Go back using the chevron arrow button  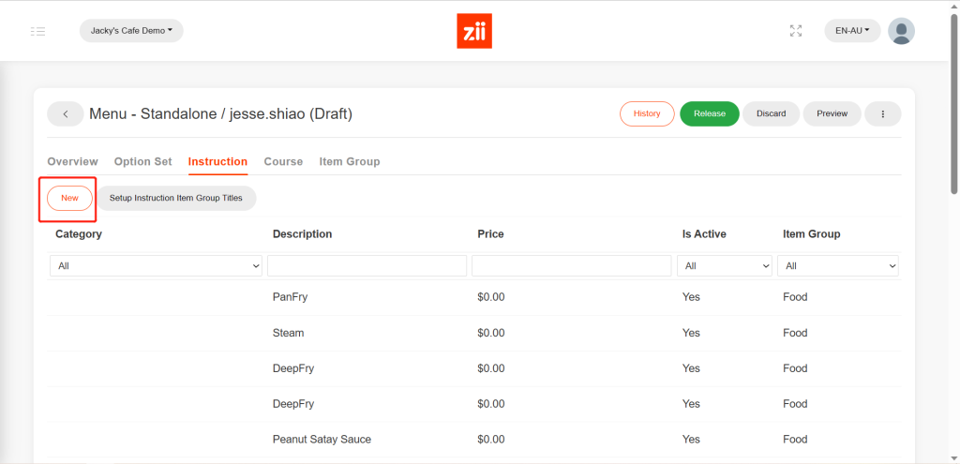tap(66, 113)
